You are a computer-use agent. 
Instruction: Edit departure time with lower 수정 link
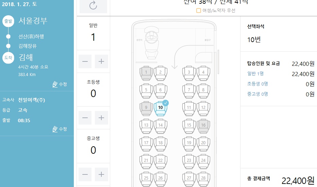[60, 129]
